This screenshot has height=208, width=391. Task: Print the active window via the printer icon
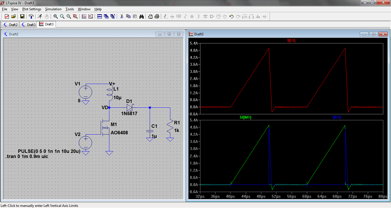[x=150, y=16]
